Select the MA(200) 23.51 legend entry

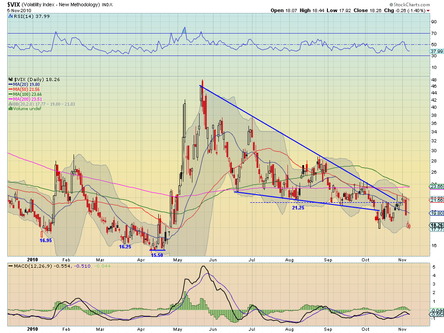26,99
